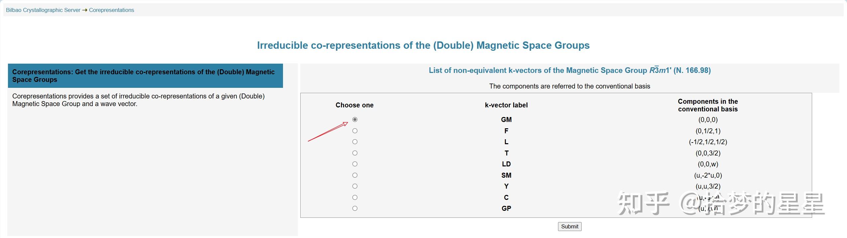
Task: Open the Bilbao Crystallographic Server link
Action: pos(43,10)
